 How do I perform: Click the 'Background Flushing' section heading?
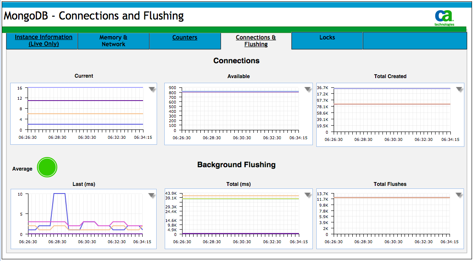(x=236, y=165)
